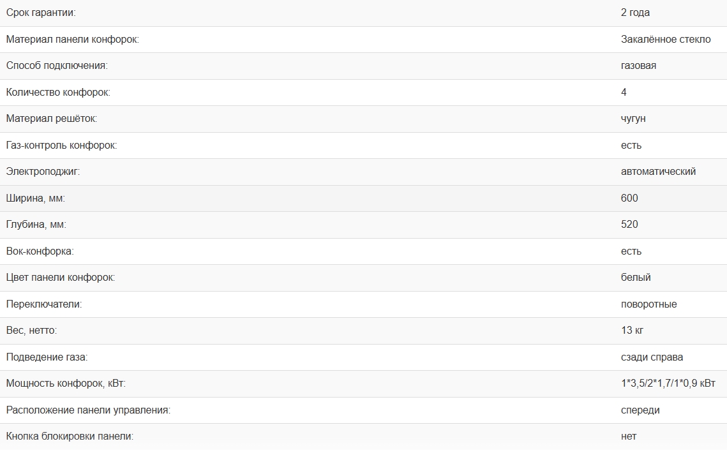Click the '2 года' warranty value
727x455 pixels.
click(635, 13)
